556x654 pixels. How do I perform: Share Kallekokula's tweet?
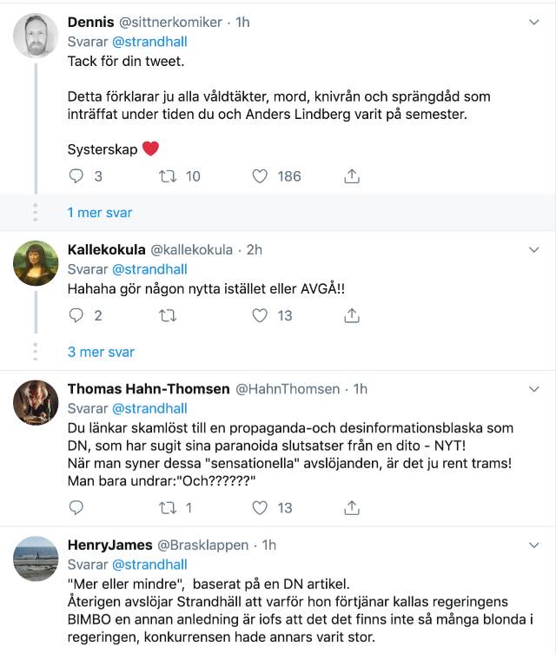pos(352,316)
